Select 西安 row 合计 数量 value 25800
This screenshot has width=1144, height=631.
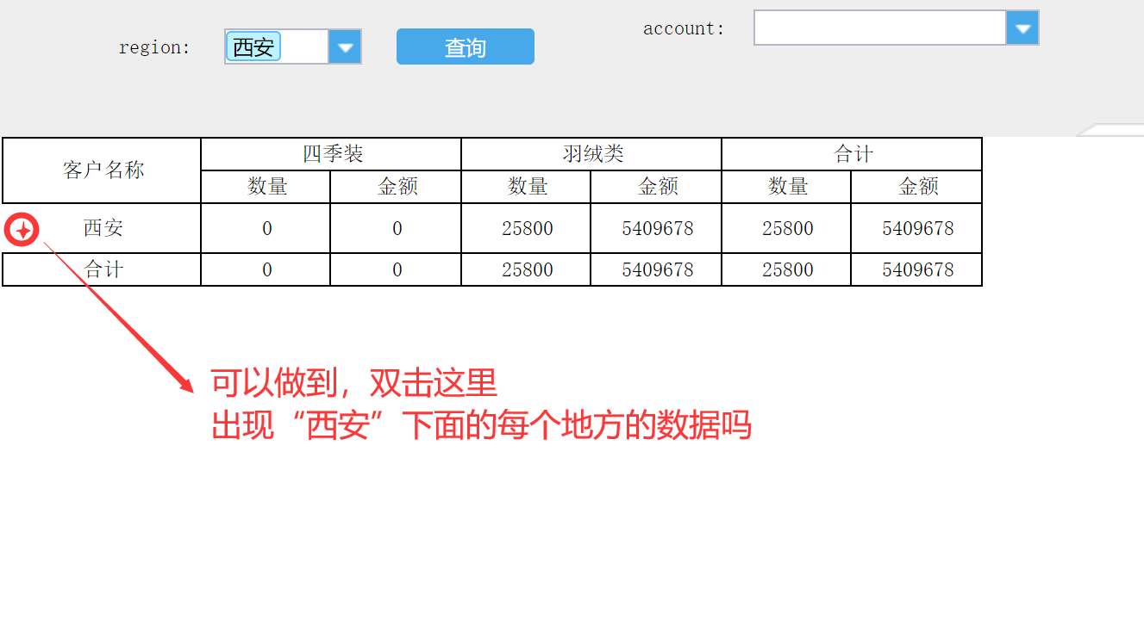[786, 228]
